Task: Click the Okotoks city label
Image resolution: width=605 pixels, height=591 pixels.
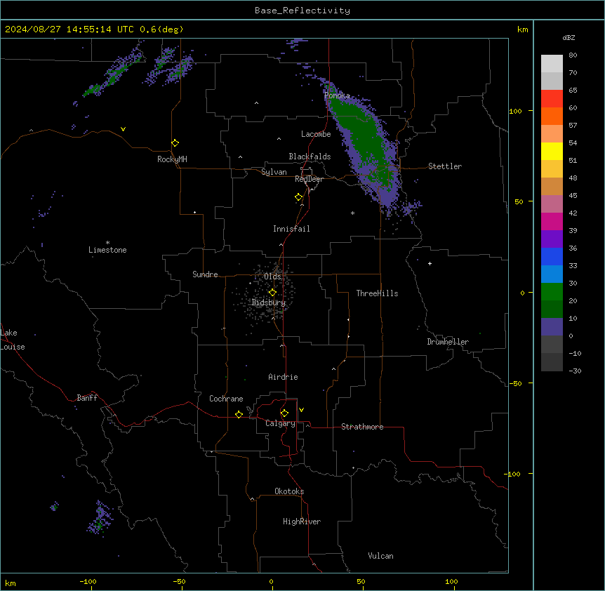Action: pos(289,491)
